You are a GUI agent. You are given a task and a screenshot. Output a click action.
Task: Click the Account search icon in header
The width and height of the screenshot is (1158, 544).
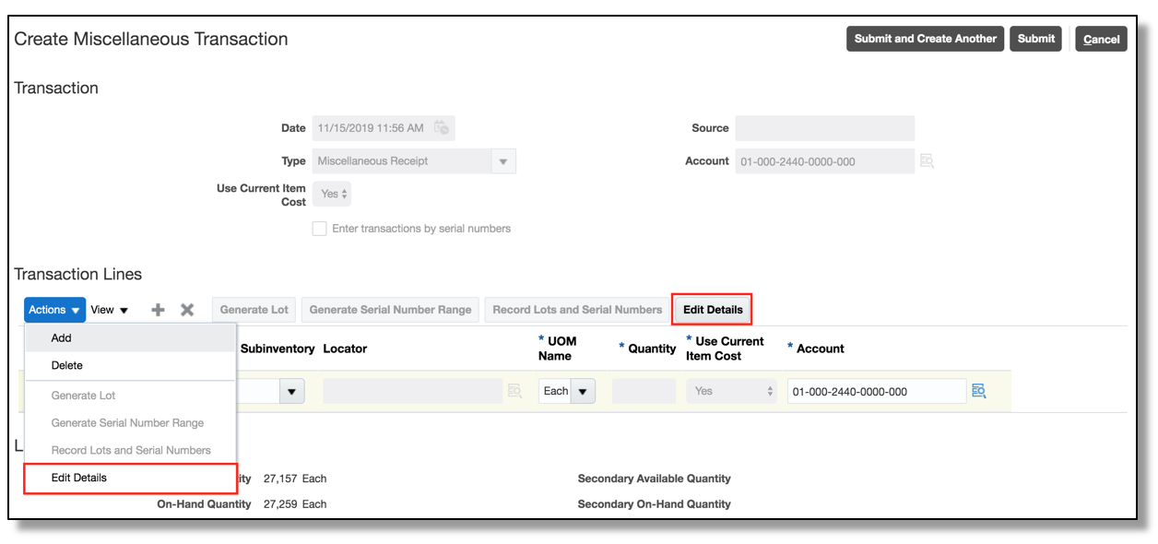coord(928,161)
